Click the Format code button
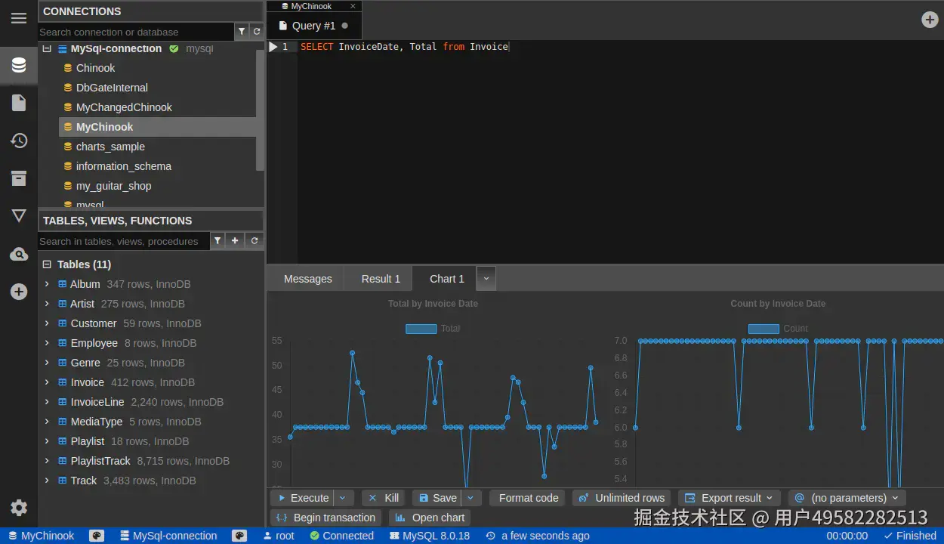This screenshot has height=544, width=944. coord(528,498)
